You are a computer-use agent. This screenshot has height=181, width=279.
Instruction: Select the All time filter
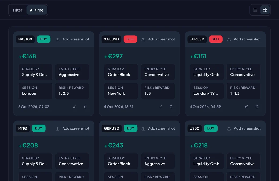click(x=37, y=10)
